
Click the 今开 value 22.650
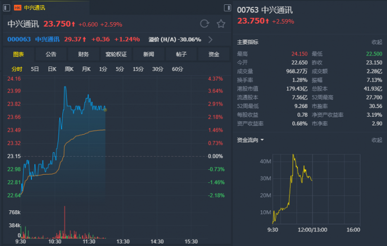pos(299,63)
